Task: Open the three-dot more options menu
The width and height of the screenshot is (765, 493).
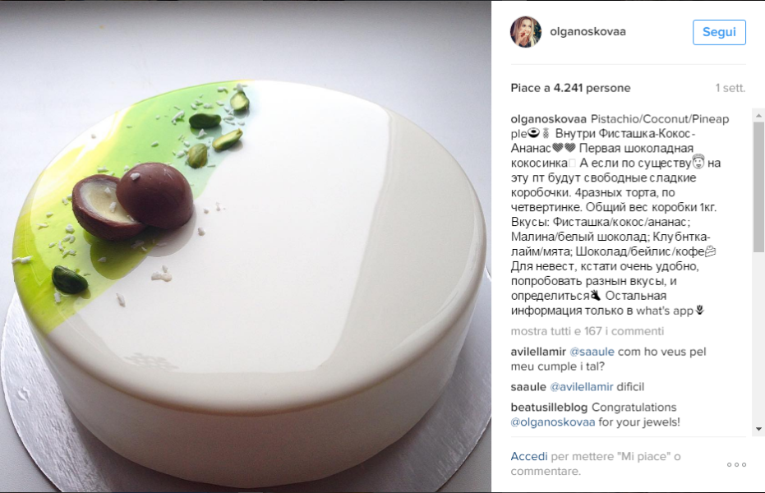Action: pyautogui.click(x=736, y=465)
